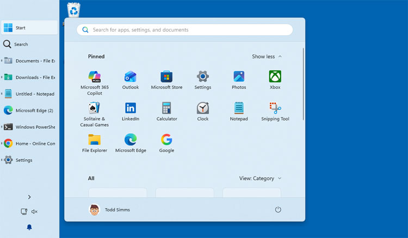Screen dimensions: 408x238
Task: Switch to Untitled - Notepad window
Action: click(x=29, y=94)
